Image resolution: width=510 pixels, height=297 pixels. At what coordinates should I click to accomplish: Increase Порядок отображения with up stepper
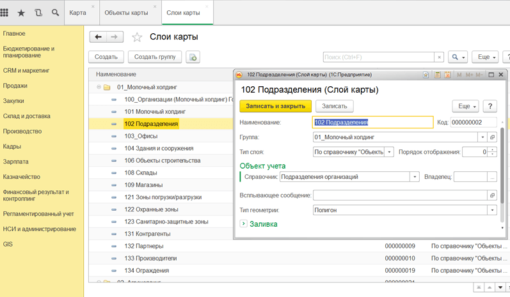493,149
